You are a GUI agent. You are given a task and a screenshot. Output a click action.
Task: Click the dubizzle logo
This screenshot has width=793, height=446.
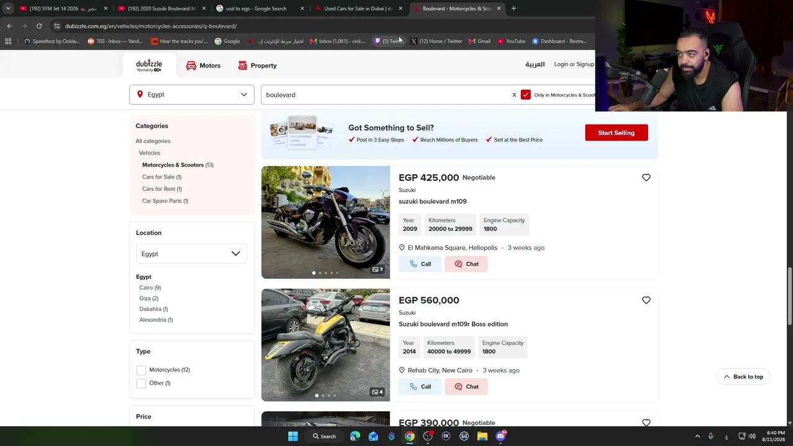[x=149, y=66]
